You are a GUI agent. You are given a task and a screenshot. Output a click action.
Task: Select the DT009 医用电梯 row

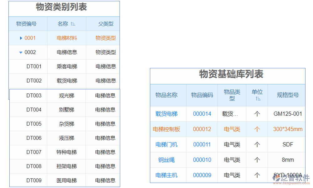(x=66, y=180)
